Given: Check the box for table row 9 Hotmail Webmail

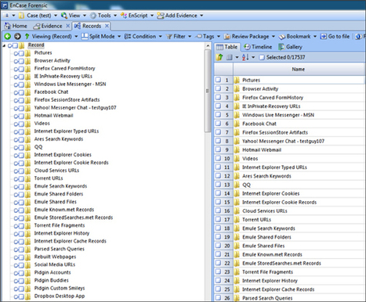Looking at the screenshot, I should [218, 149].
